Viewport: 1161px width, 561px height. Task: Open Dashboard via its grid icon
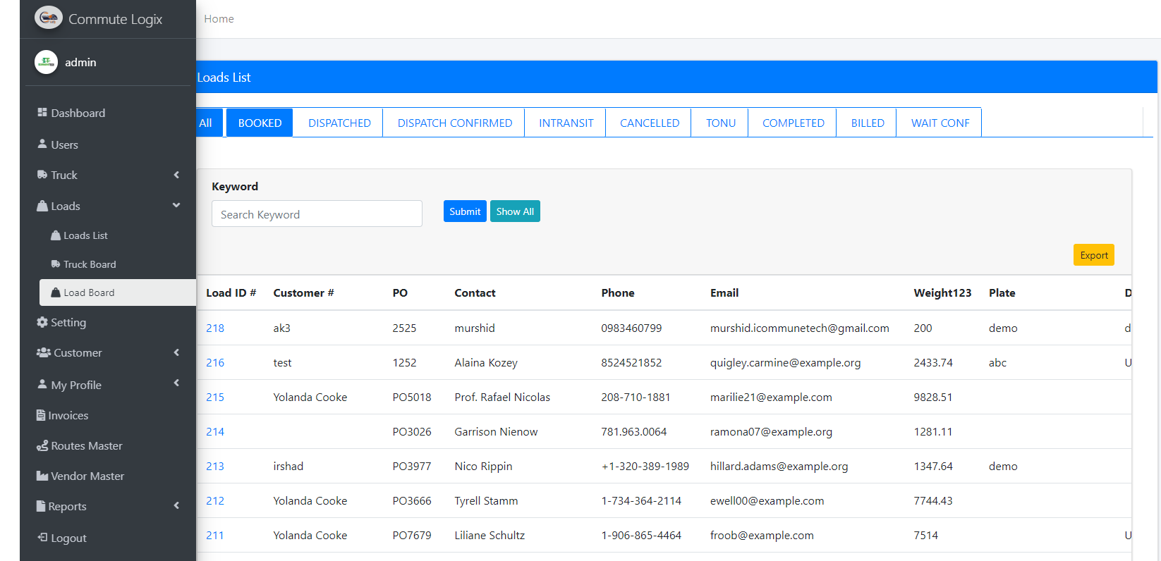coord(42,113)
